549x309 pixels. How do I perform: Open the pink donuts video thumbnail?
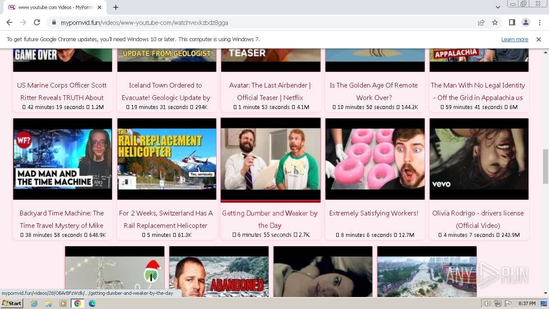tap(375, 159)
